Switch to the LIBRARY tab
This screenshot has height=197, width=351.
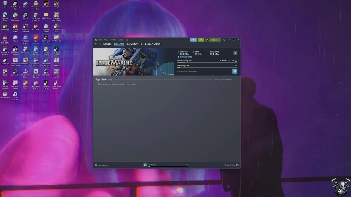click(119, 44)
